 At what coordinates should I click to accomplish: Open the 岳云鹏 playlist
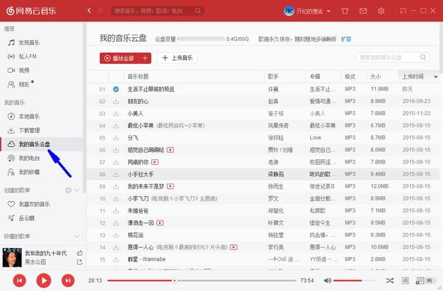[x=21, y=218]
